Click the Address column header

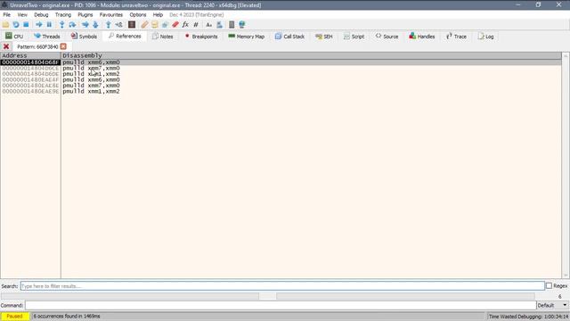click(30, 55)
